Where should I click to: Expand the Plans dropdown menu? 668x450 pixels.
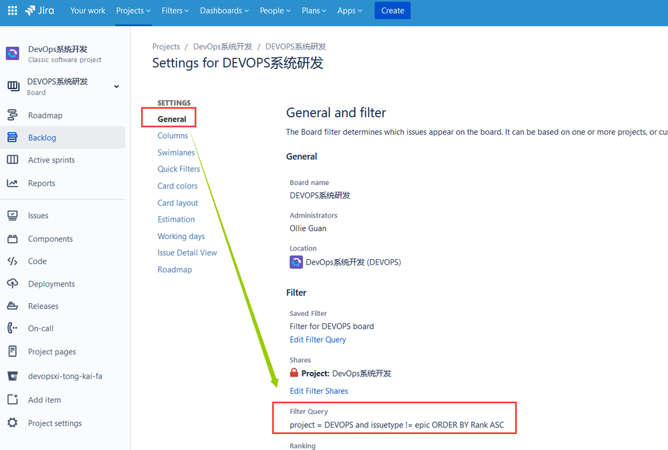[x=314, y=11]
